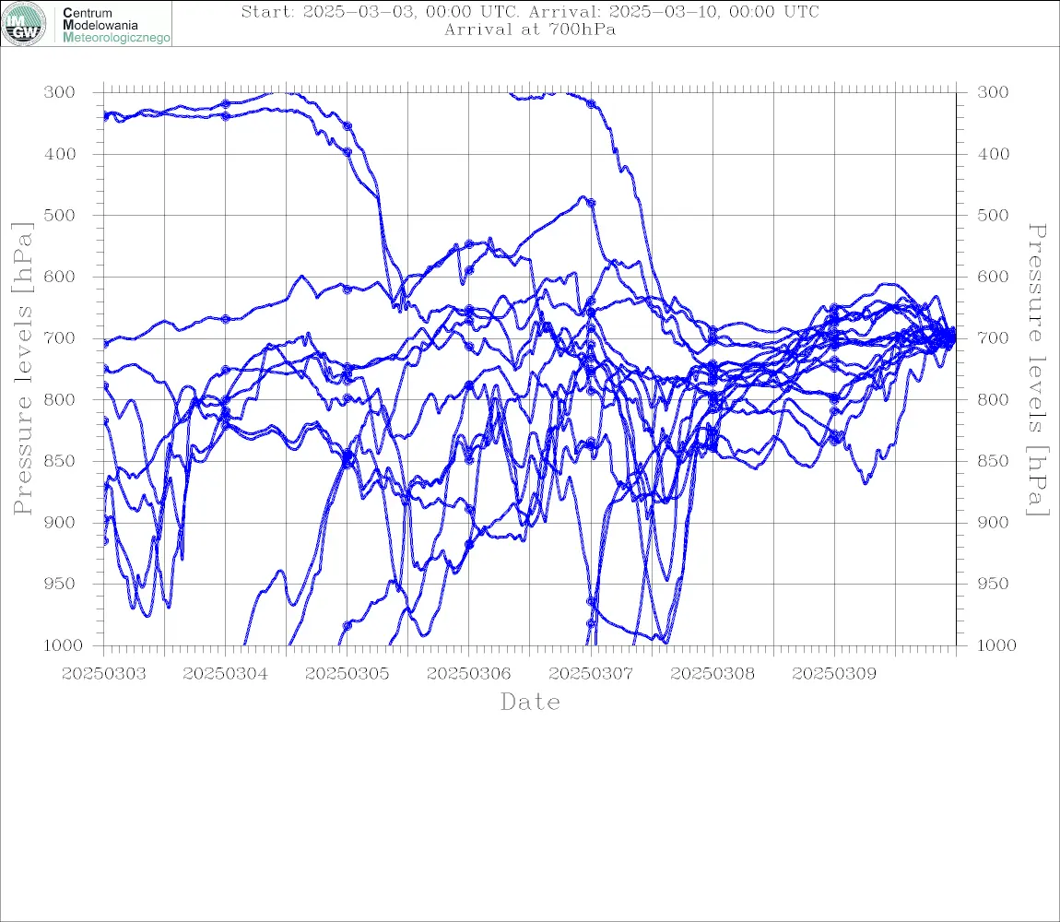Click the right-axis 900 pressure label

[x=993, y=522]
